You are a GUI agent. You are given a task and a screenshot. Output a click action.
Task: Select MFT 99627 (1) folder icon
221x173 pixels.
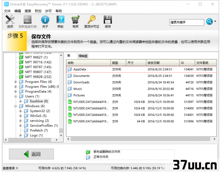click(21, 57)
